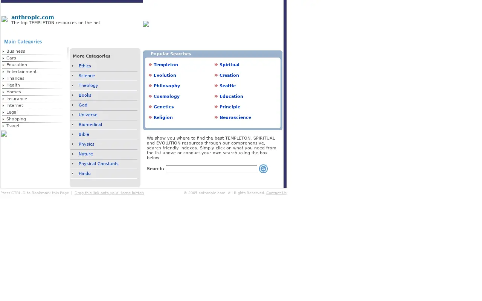The height and width of the screenshot is (301, 482).
Task: Focus the Search text field
Action: [211, 169]
